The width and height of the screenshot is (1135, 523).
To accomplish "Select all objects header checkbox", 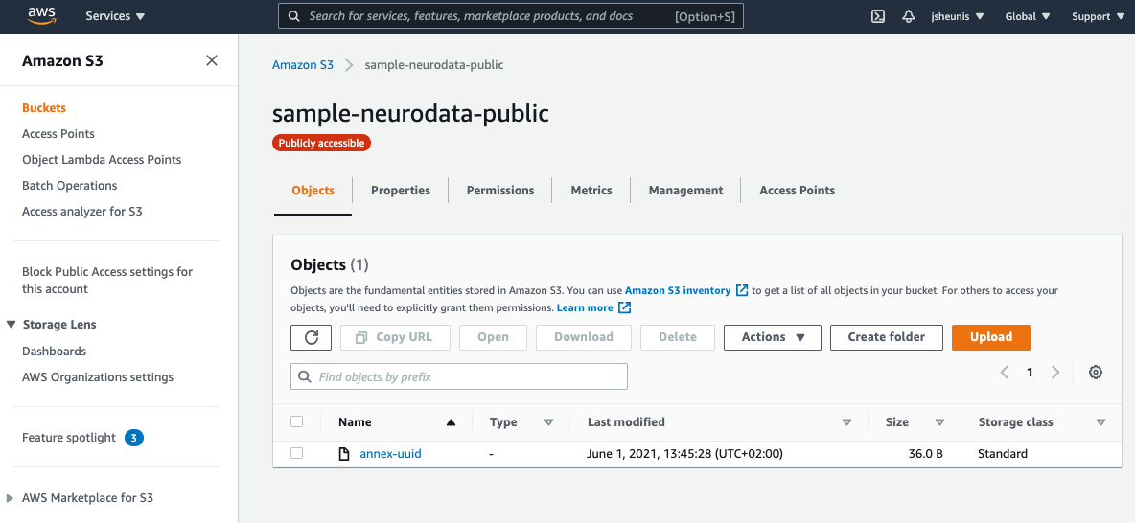I will (297, 421).
